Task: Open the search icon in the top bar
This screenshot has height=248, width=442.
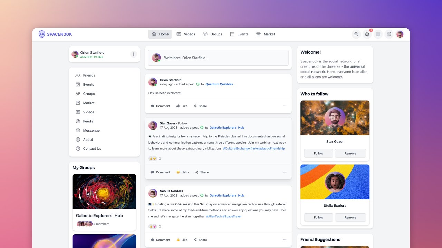Action: tap(356, 34)
